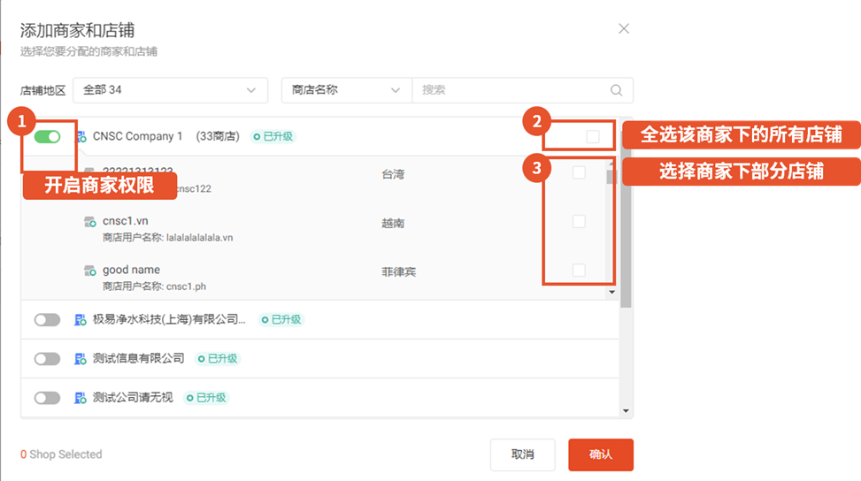Click merchant icon beside 极易净水科技(上海)有限公司

pyautogui.click(x=81, y=319)
